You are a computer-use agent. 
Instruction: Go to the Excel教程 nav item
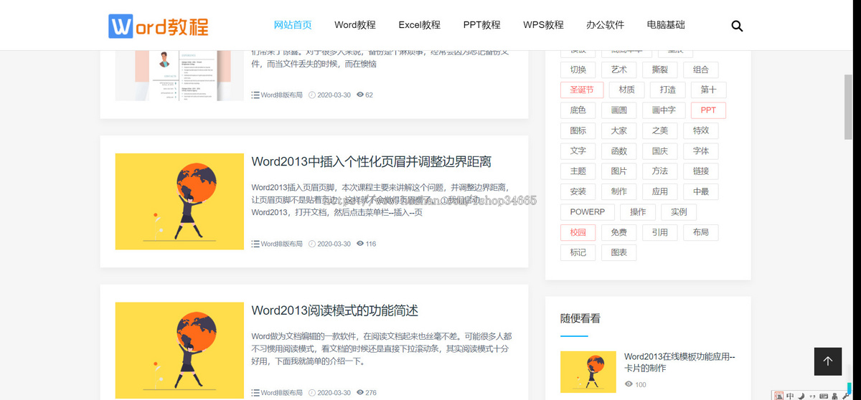coord(420,25)
